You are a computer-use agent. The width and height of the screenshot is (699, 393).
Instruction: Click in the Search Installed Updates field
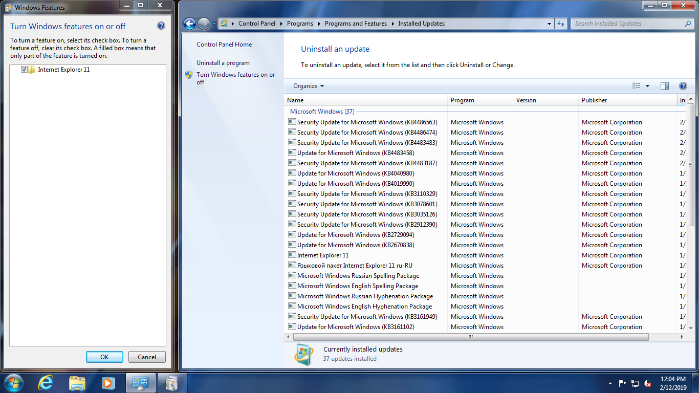[x=628, y=24]
